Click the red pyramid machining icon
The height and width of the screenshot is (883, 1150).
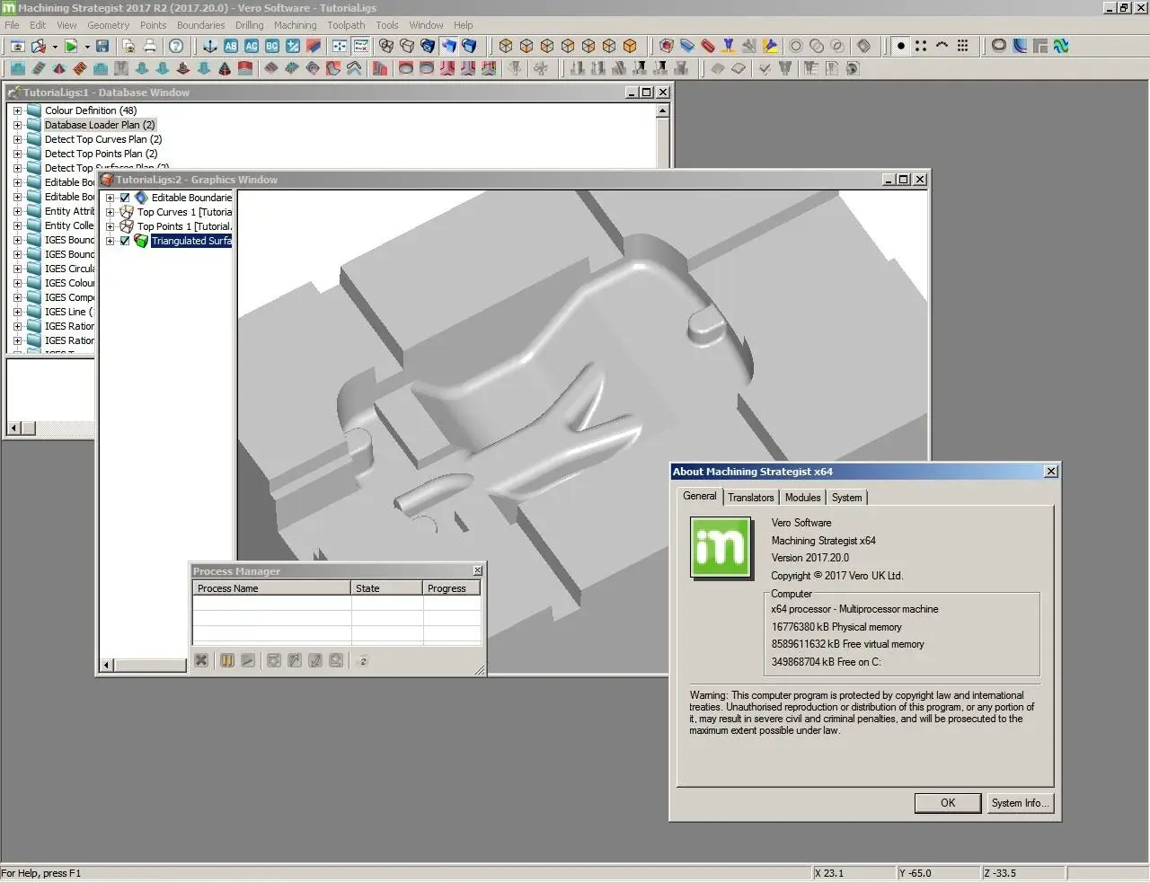click(59, 68)
